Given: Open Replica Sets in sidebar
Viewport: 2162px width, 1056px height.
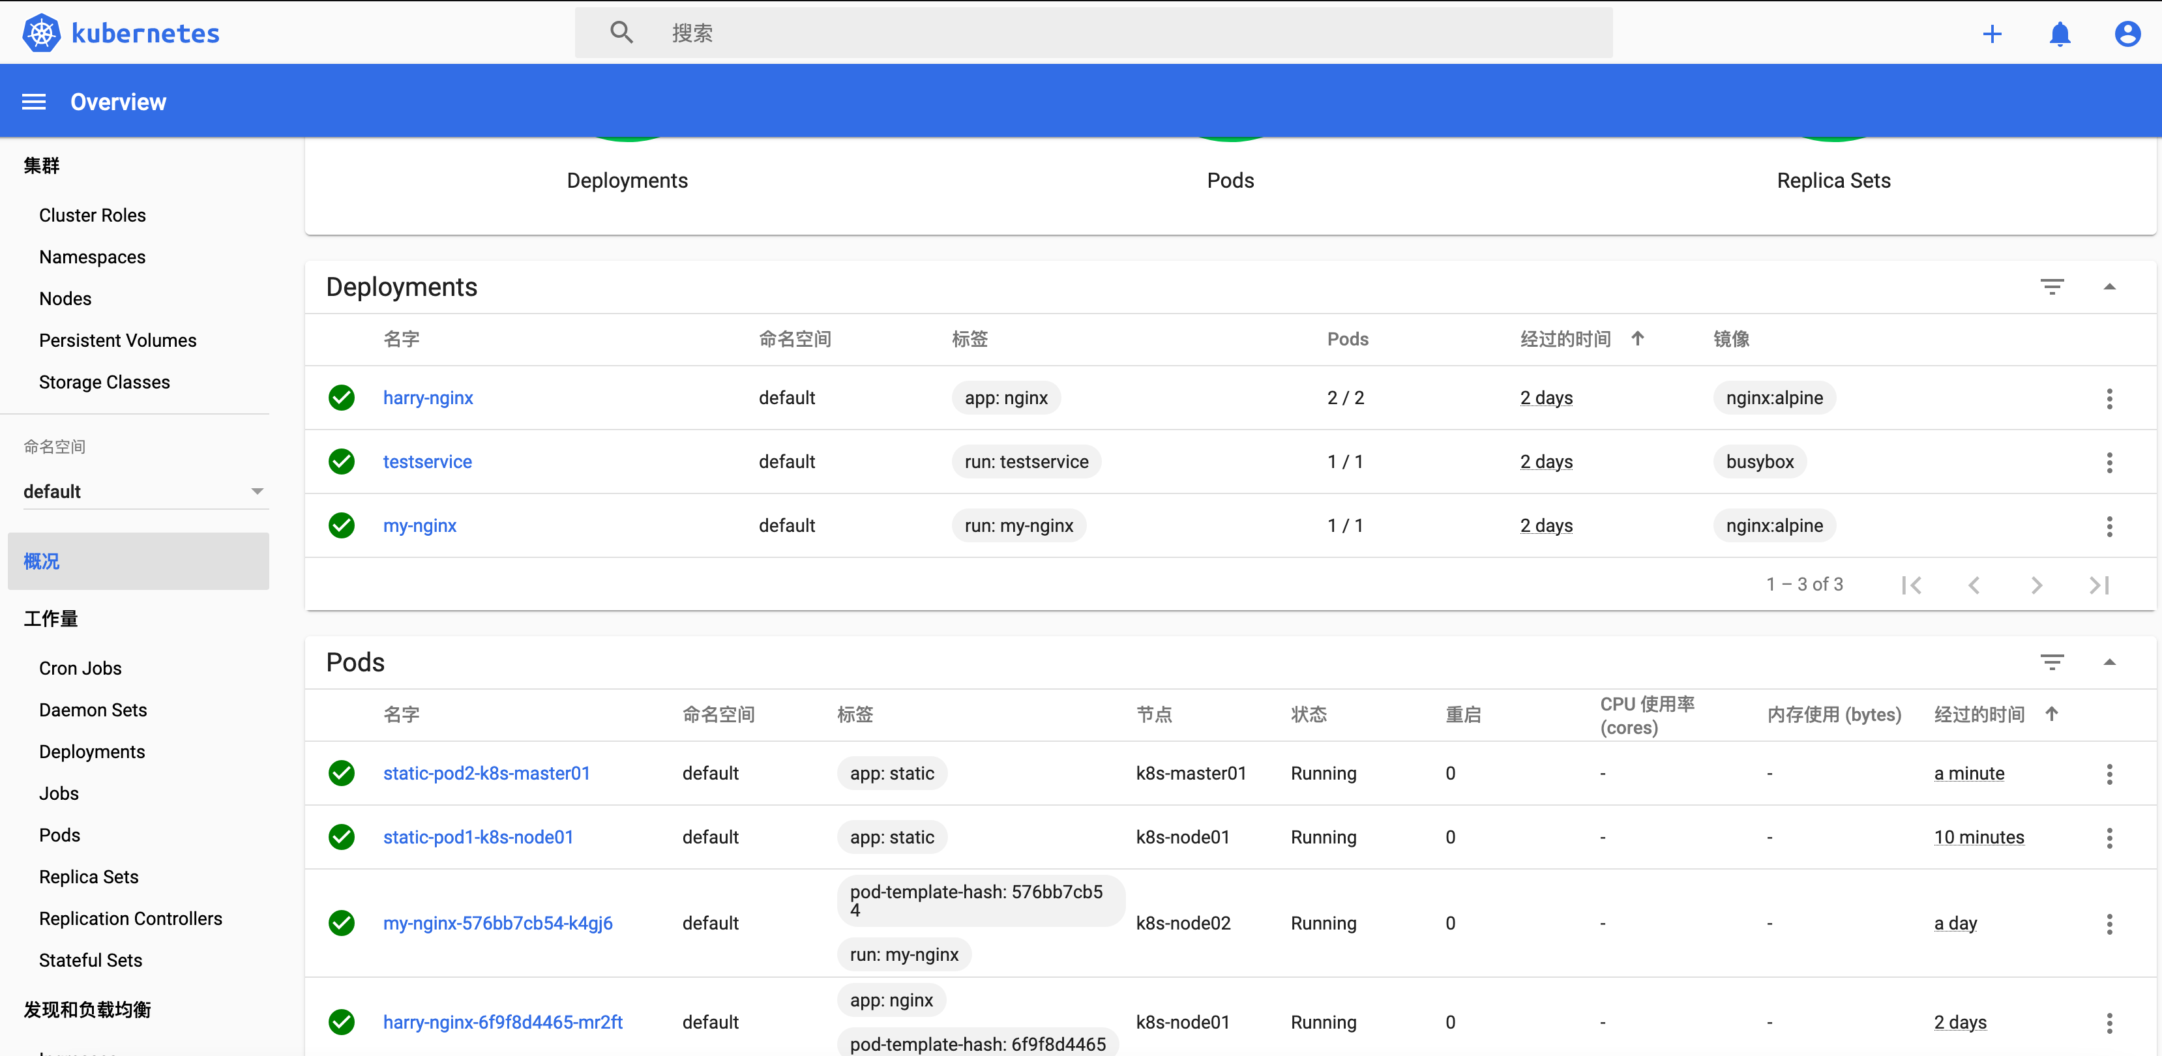Looking at the screenshot, I should click(x=89, y=876).
